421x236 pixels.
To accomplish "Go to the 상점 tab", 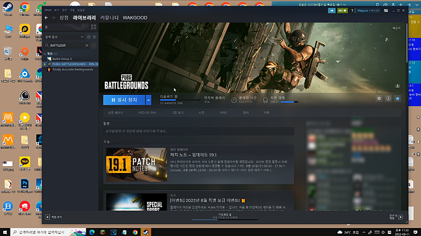I will (64, 18).
